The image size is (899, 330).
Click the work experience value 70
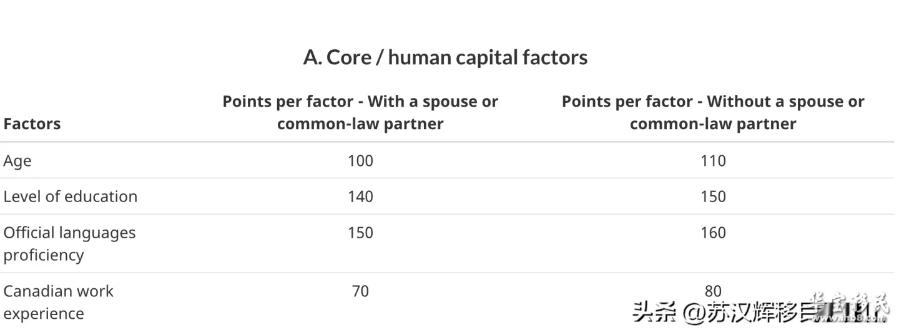(x=360, y=291)
